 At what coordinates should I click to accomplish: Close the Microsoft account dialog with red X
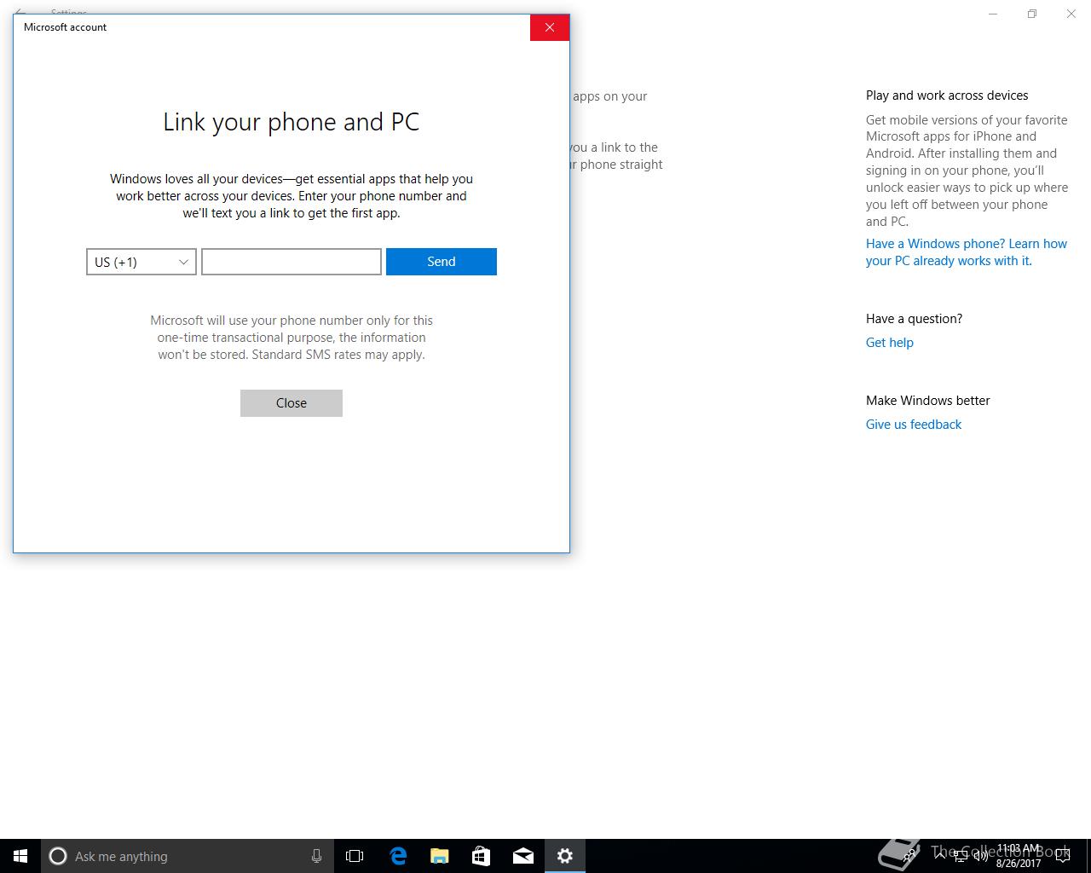click(550, 27)
